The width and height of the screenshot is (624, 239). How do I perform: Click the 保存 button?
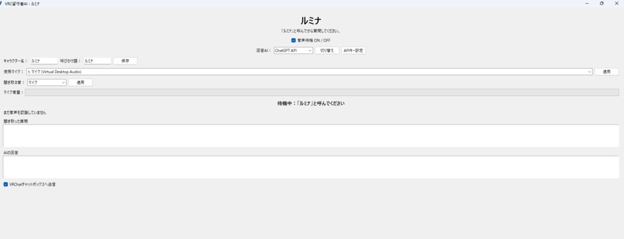tap(126, 61)
